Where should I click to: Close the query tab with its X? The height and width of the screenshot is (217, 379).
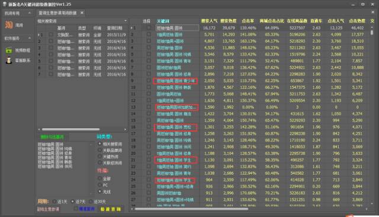tap(82, 13)
